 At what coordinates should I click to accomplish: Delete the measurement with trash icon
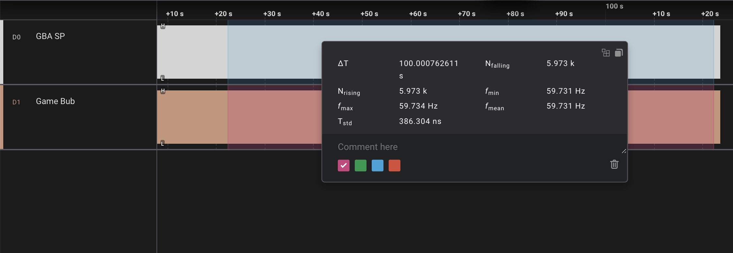pyautogui.click(x=614, y=165)
